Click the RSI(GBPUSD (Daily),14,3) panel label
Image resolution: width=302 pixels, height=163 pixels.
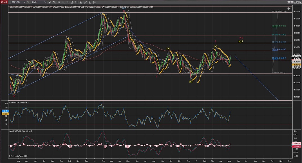click(x=19, y=102)
